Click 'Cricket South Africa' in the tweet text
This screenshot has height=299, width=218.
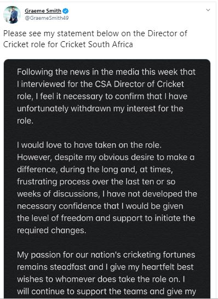pos(96,44)
